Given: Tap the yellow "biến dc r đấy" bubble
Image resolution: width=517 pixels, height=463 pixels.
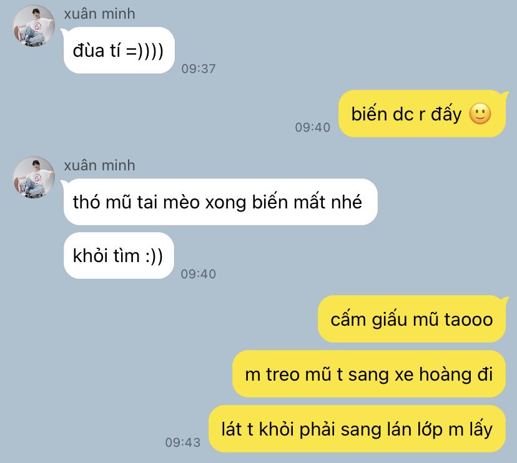Looking at the screenshot, I should coord(421,114).
